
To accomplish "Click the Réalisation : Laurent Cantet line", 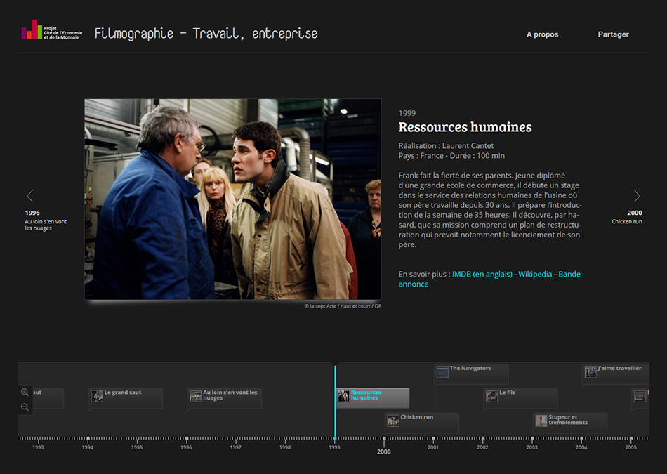I will (447, 145).
